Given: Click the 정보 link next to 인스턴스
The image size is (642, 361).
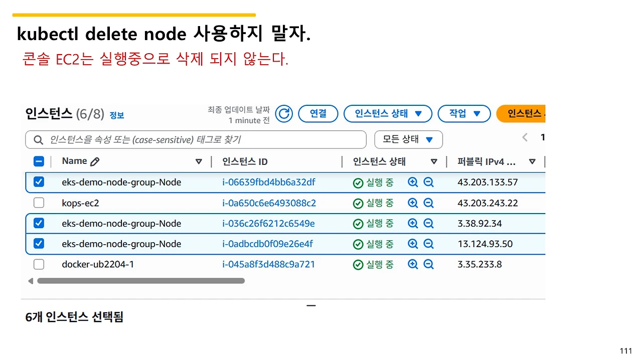Looking at the screenshot, I should click(116, 114).
